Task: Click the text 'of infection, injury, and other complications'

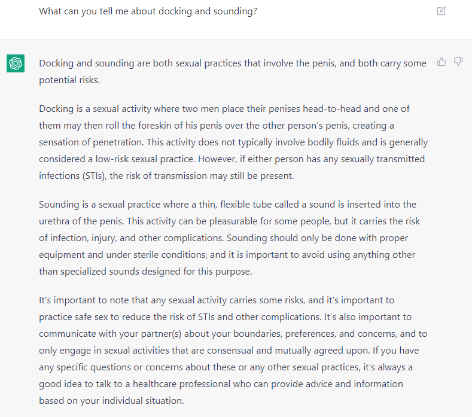Action: (131, 238)
